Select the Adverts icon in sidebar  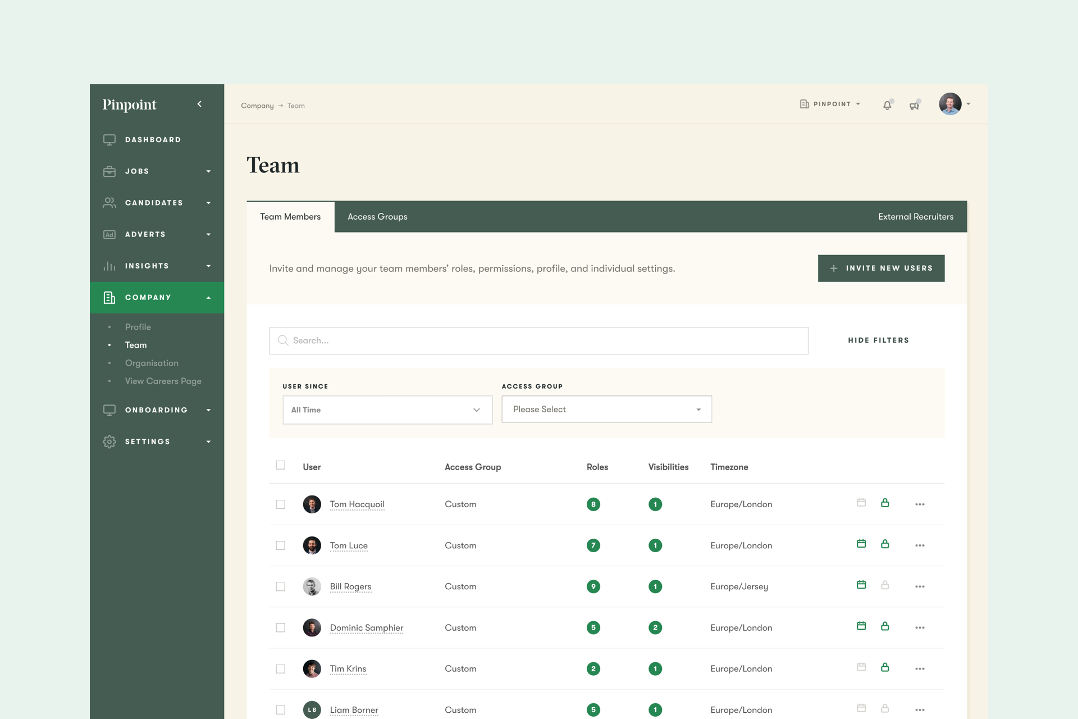pyautogui.click(x=109, y=234)
